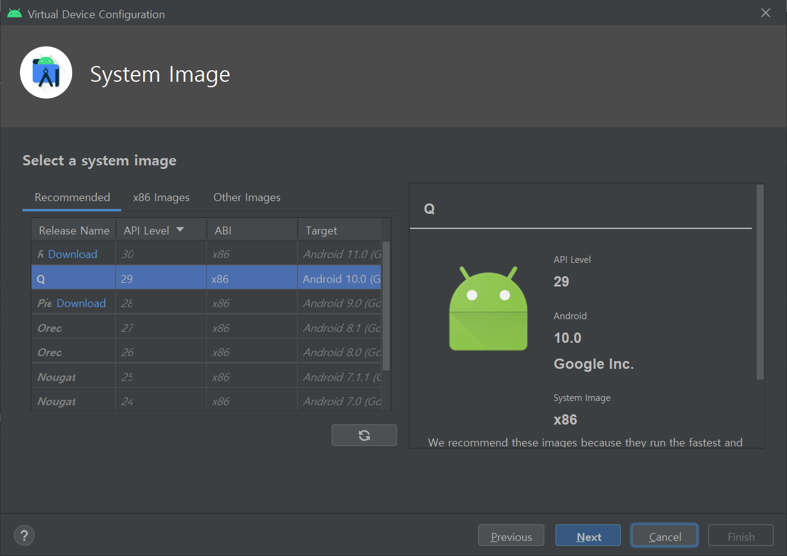Cancel the device configuration

[665, 537]
